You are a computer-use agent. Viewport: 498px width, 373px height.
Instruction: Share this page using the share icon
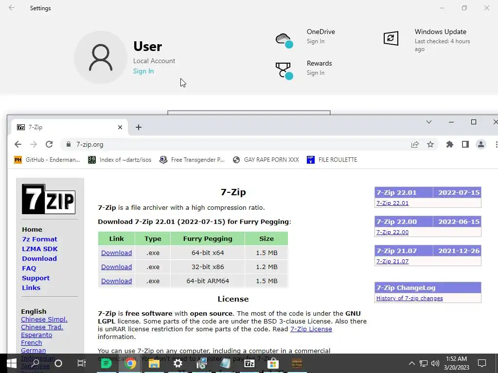coord(415,145)
